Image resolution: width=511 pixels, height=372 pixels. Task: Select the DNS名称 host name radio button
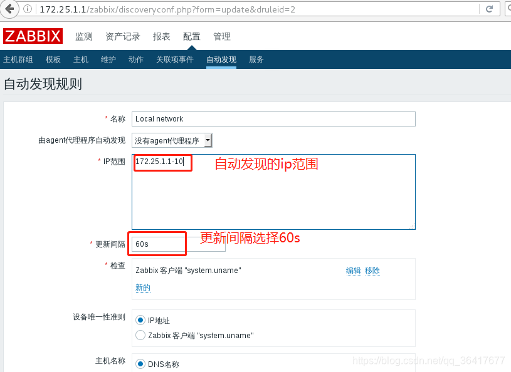pyautogui.click(x=140, y=364)
